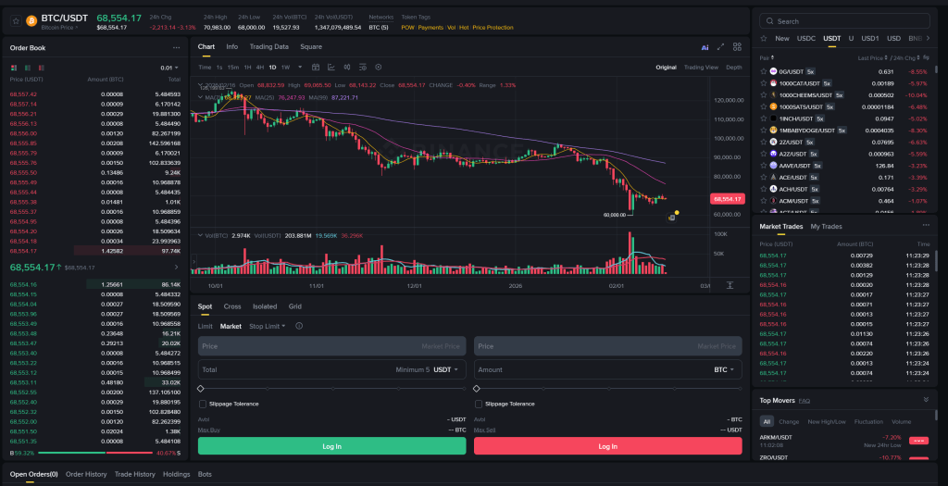Open Trading Data tab
Image resolution: width=948 pixels, height=486 pixels.
269,46
